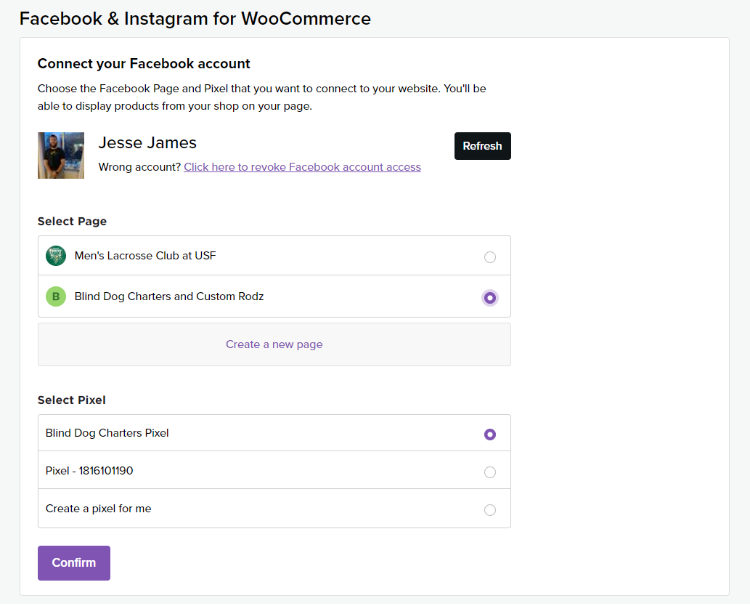Click link to revoke Facebook account access
750x606 pixels.
(x=302, y=167)
